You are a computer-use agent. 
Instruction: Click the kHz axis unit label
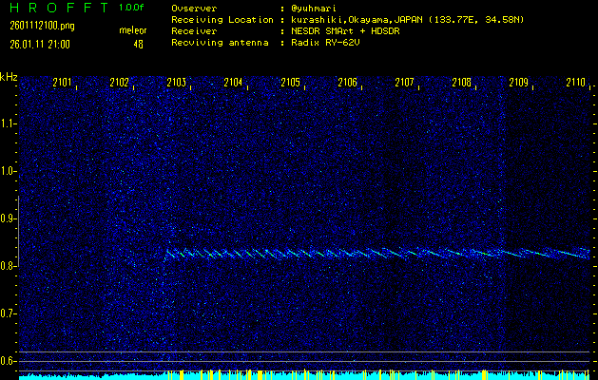tap(9, 77)
